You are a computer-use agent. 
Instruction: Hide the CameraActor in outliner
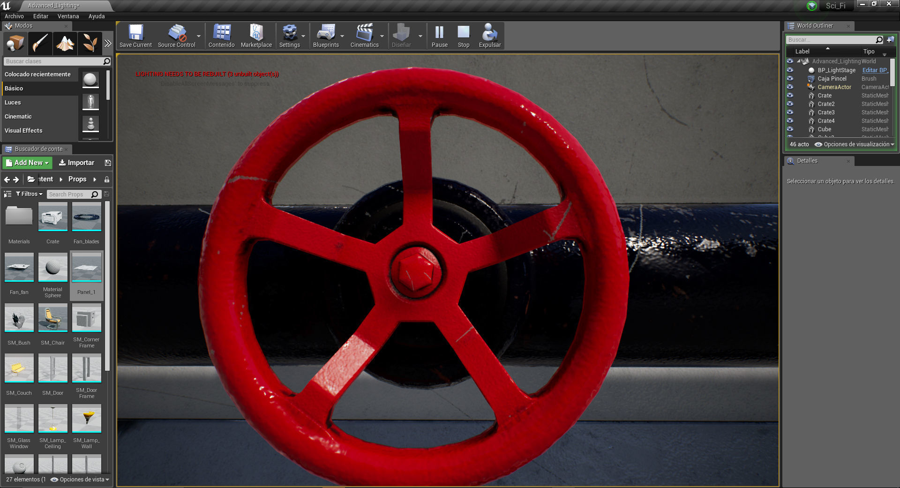point(790,87)
